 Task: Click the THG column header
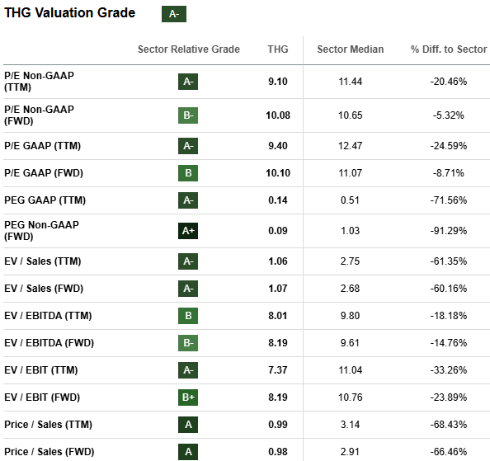278,49
